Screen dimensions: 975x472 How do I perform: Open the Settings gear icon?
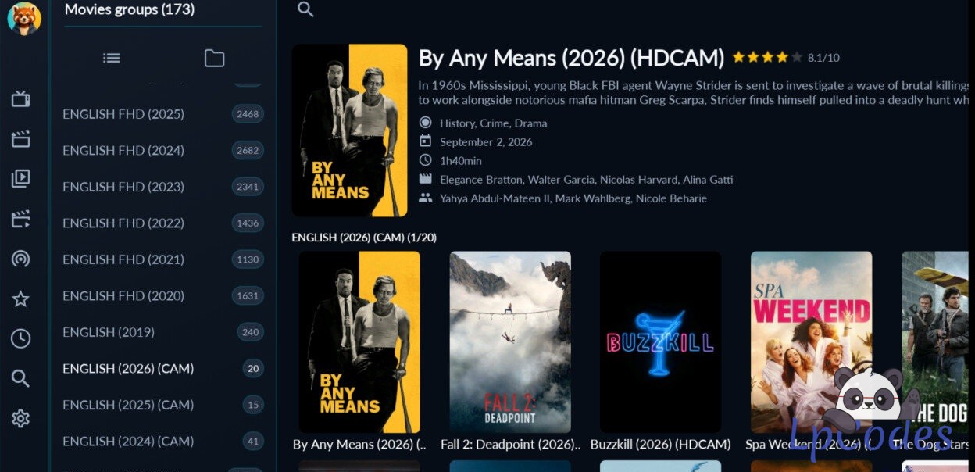pyautogui.click(x=21, y=419)
